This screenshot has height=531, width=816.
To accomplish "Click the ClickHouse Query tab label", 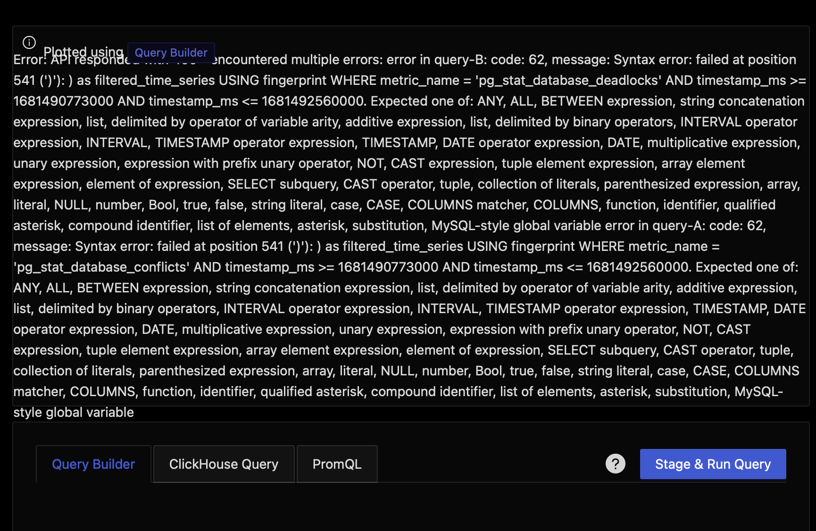I will (224, 464).
